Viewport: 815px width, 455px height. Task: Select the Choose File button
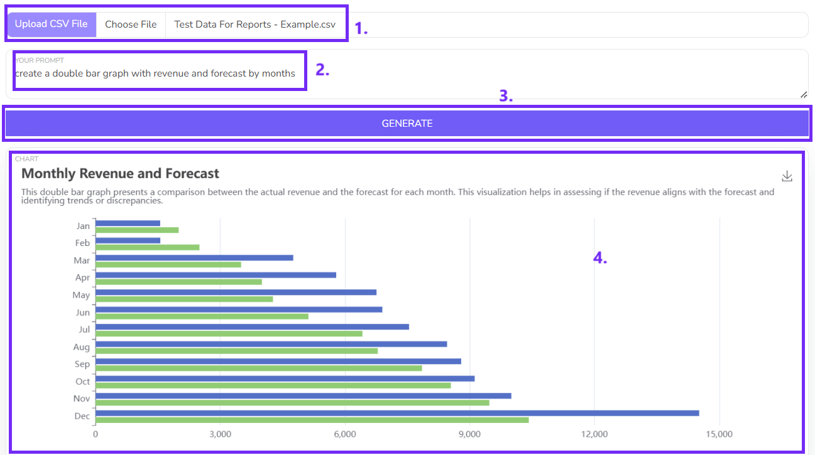(x=131, y=24)
